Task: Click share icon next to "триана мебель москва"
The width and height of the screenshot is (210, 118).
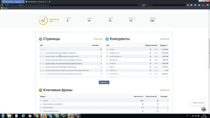Action: pos(41,111)
